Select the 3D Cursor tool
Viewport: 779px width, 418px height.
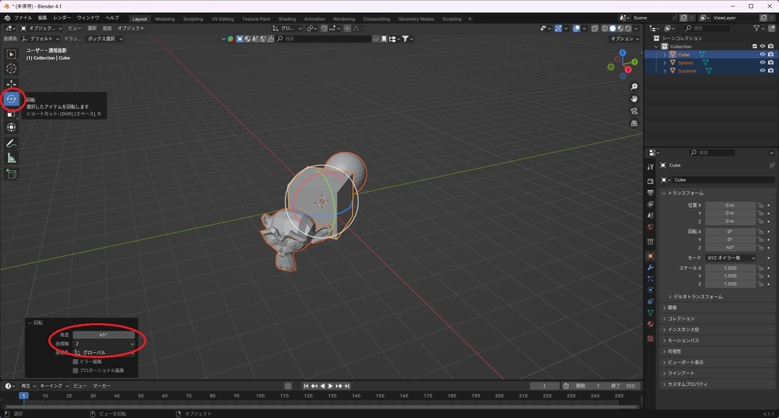point(12,69)
